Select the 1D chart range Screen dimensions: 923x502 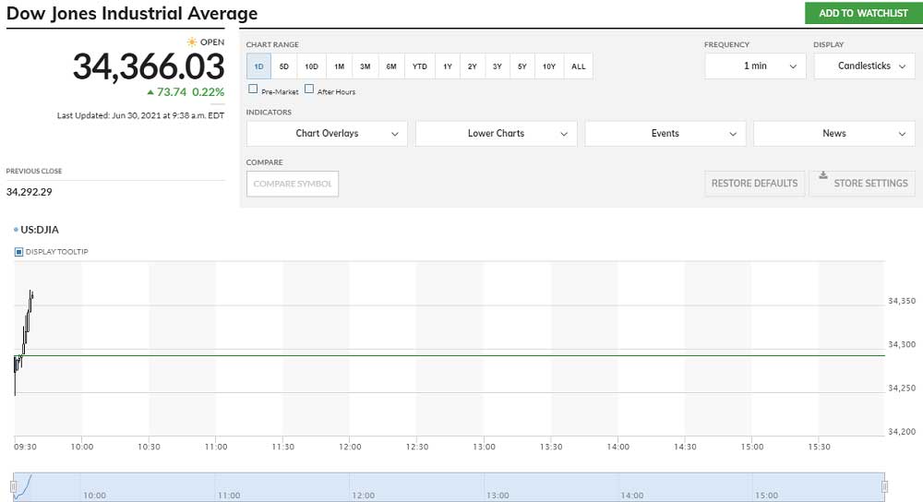point(259,66)
